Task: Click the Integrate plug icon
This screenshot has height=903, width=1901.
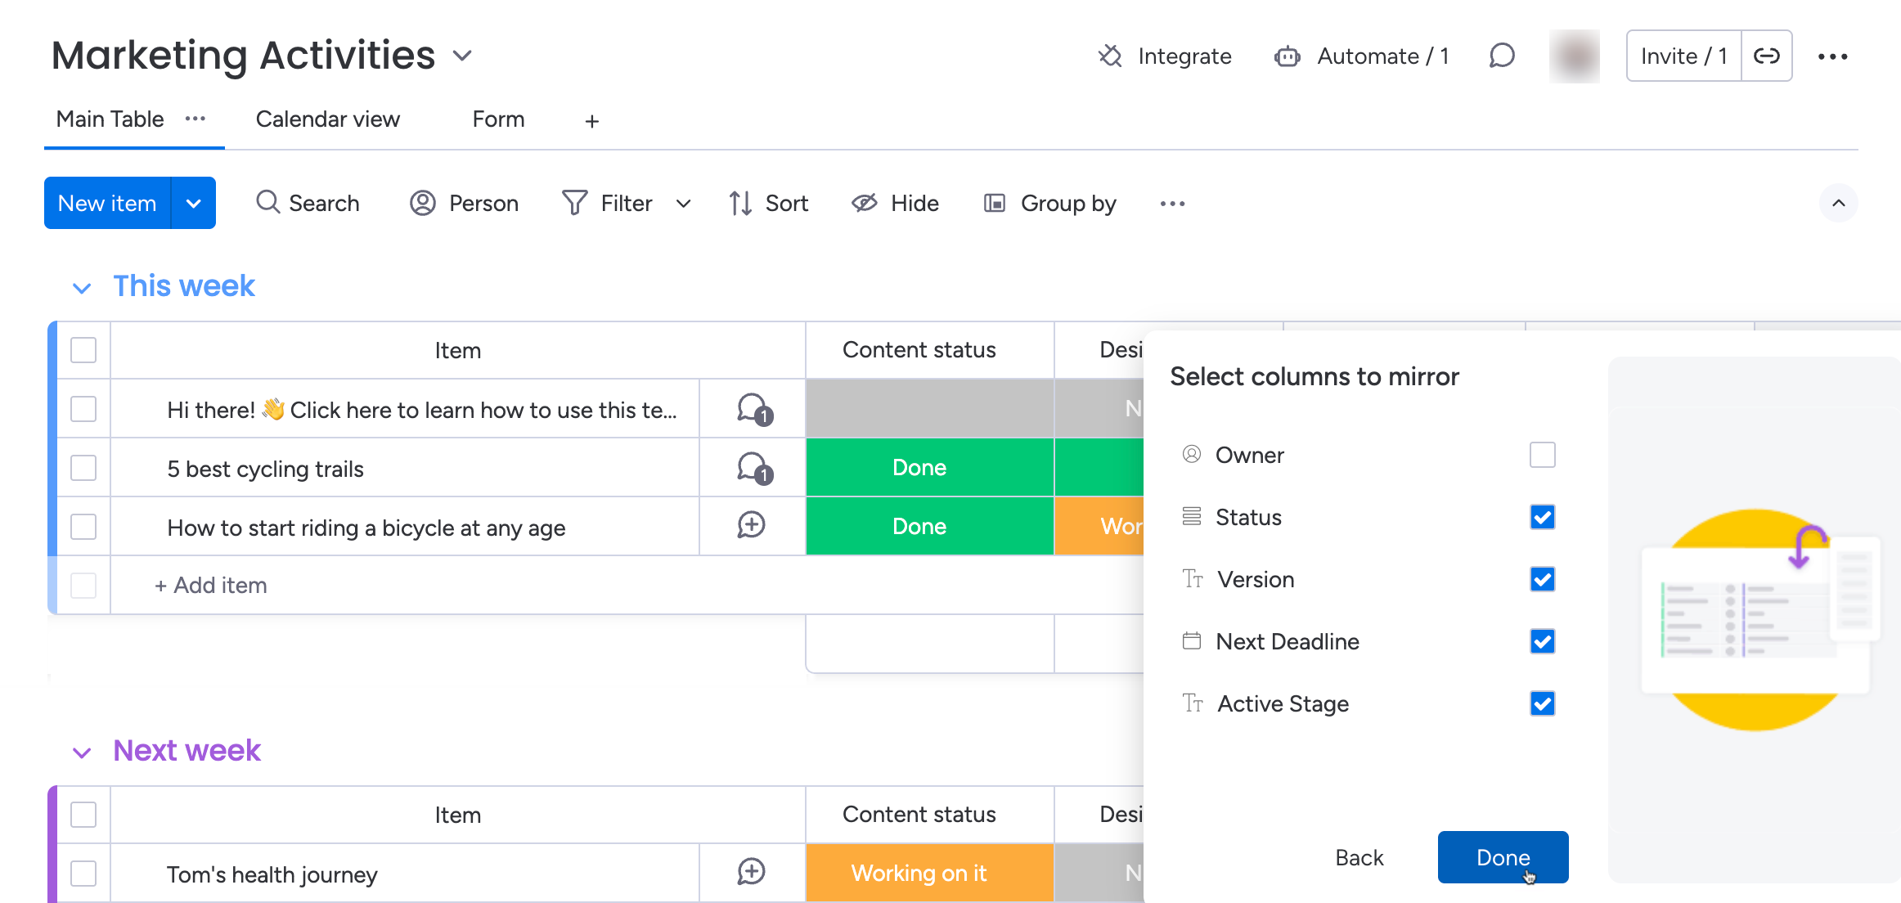Action: [1110, 56]
